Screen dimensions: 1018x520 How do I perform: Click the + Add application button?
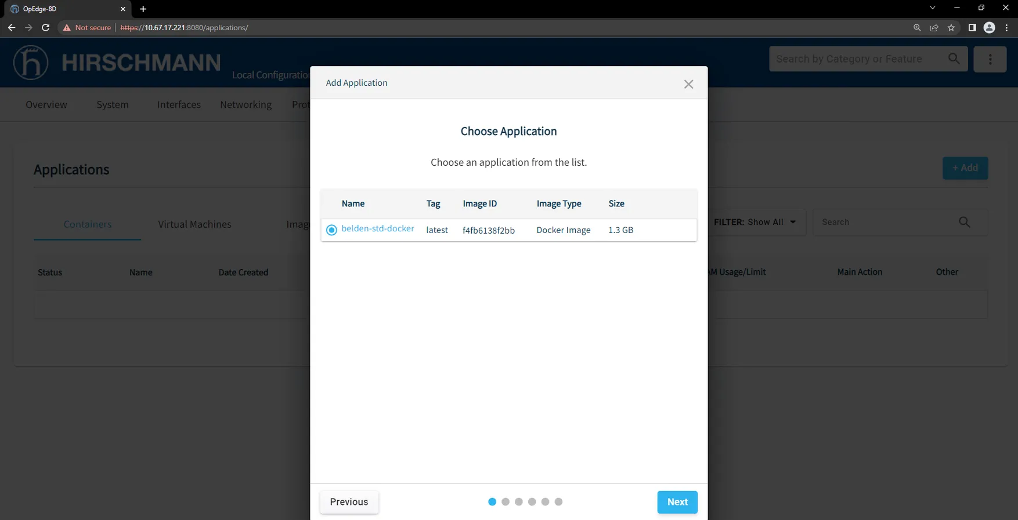965,168
